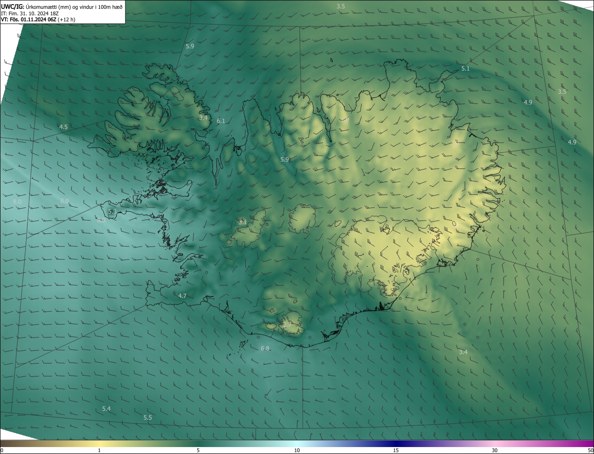Click the "3.1" value on the glacier
Screen dimensions: 594x454
(243, 222)
